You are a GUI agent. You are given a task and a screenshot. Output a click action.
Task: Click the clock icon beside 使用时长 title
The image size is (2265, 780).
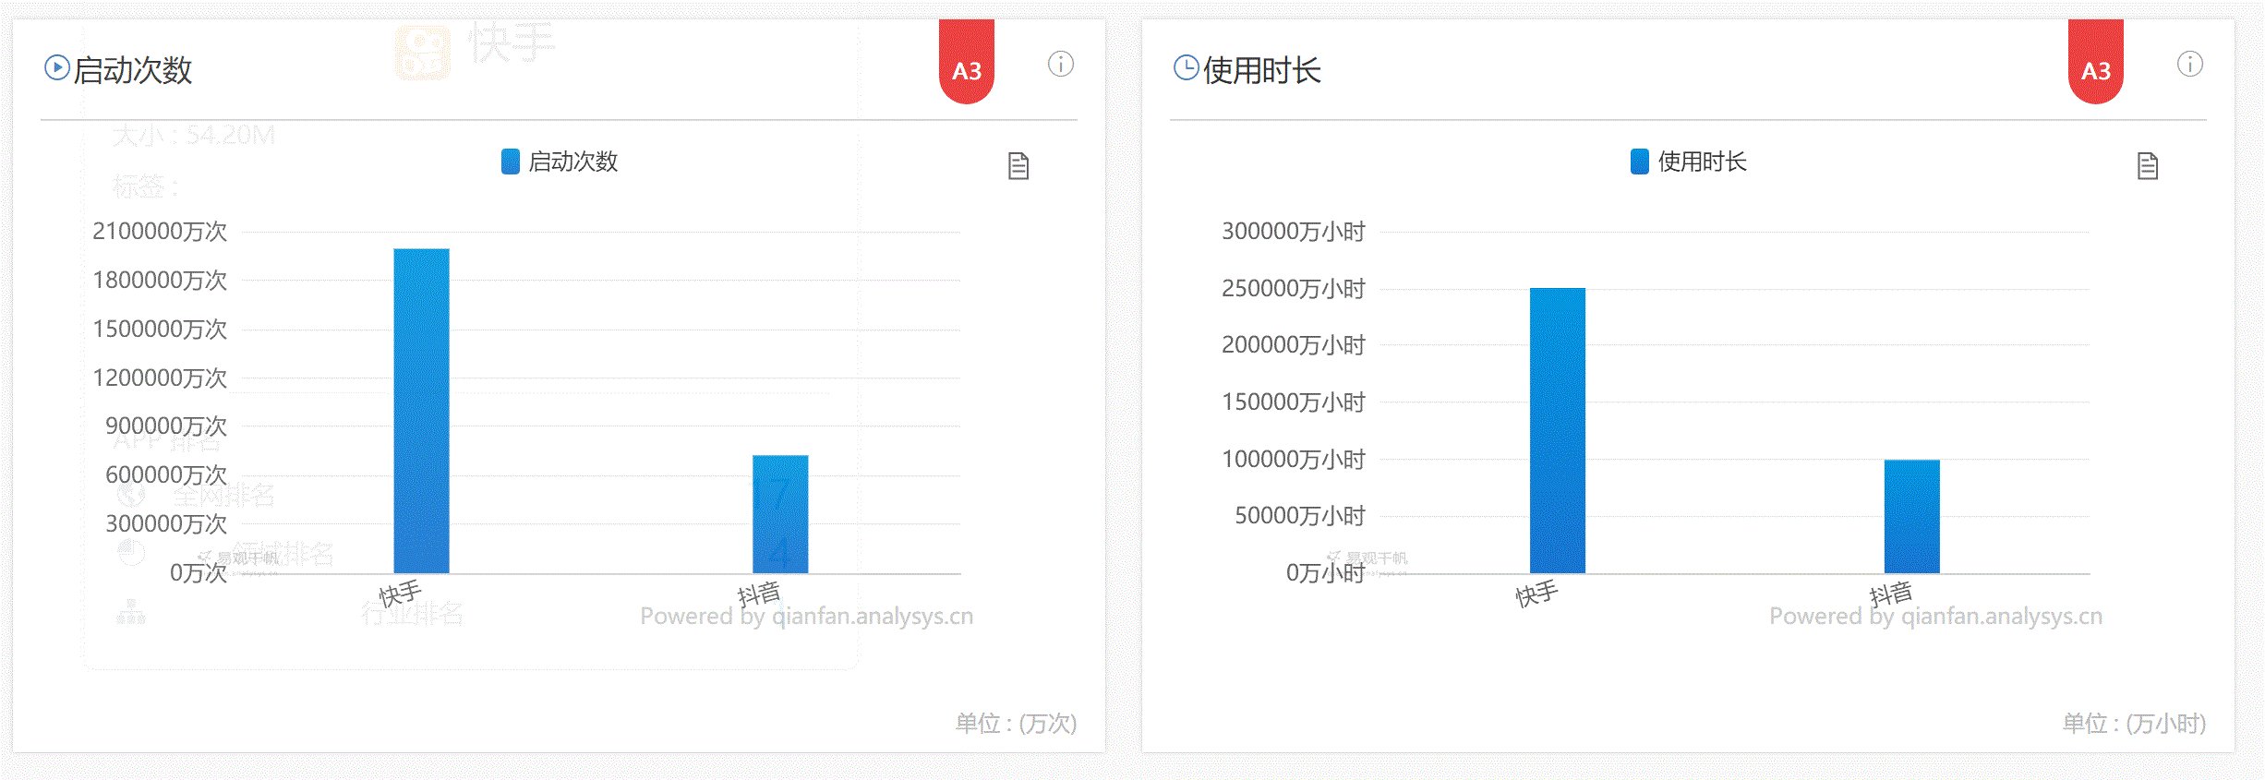[x=1186, y=68]
